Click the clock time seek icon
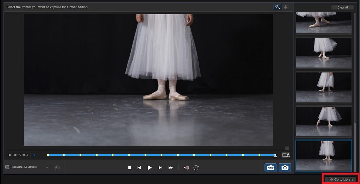This screenshot has height=184, width=360. coord(196,167)
